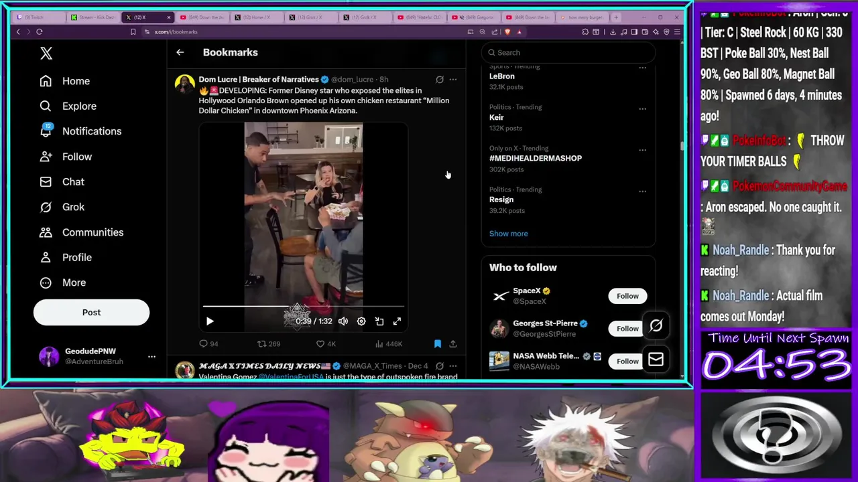Open more options for Resign trend

(x=642, y=191)
